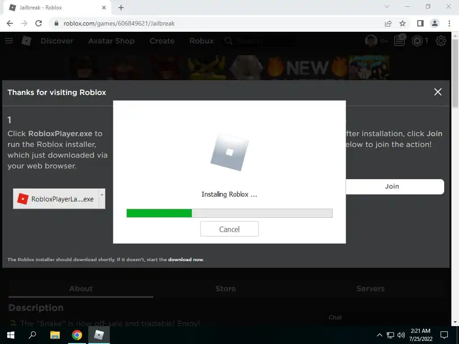Open Windows notification center
Viewport: 459px width, 344px height.
pos(444,335)
